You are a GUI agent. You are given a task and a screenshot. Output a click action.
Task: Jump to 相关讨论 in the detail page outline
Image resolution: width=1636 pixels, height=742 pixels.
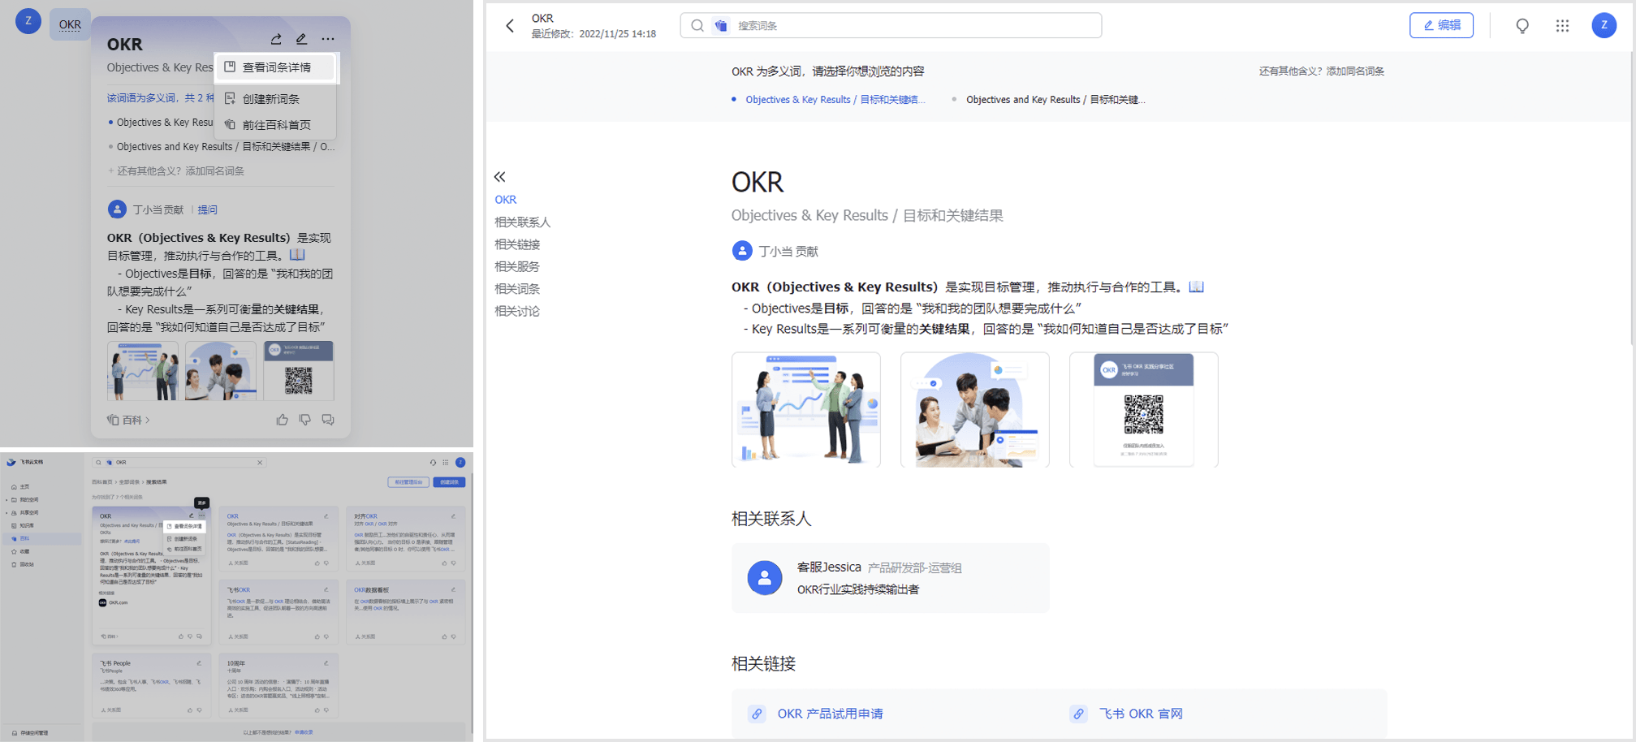point(517,311)
